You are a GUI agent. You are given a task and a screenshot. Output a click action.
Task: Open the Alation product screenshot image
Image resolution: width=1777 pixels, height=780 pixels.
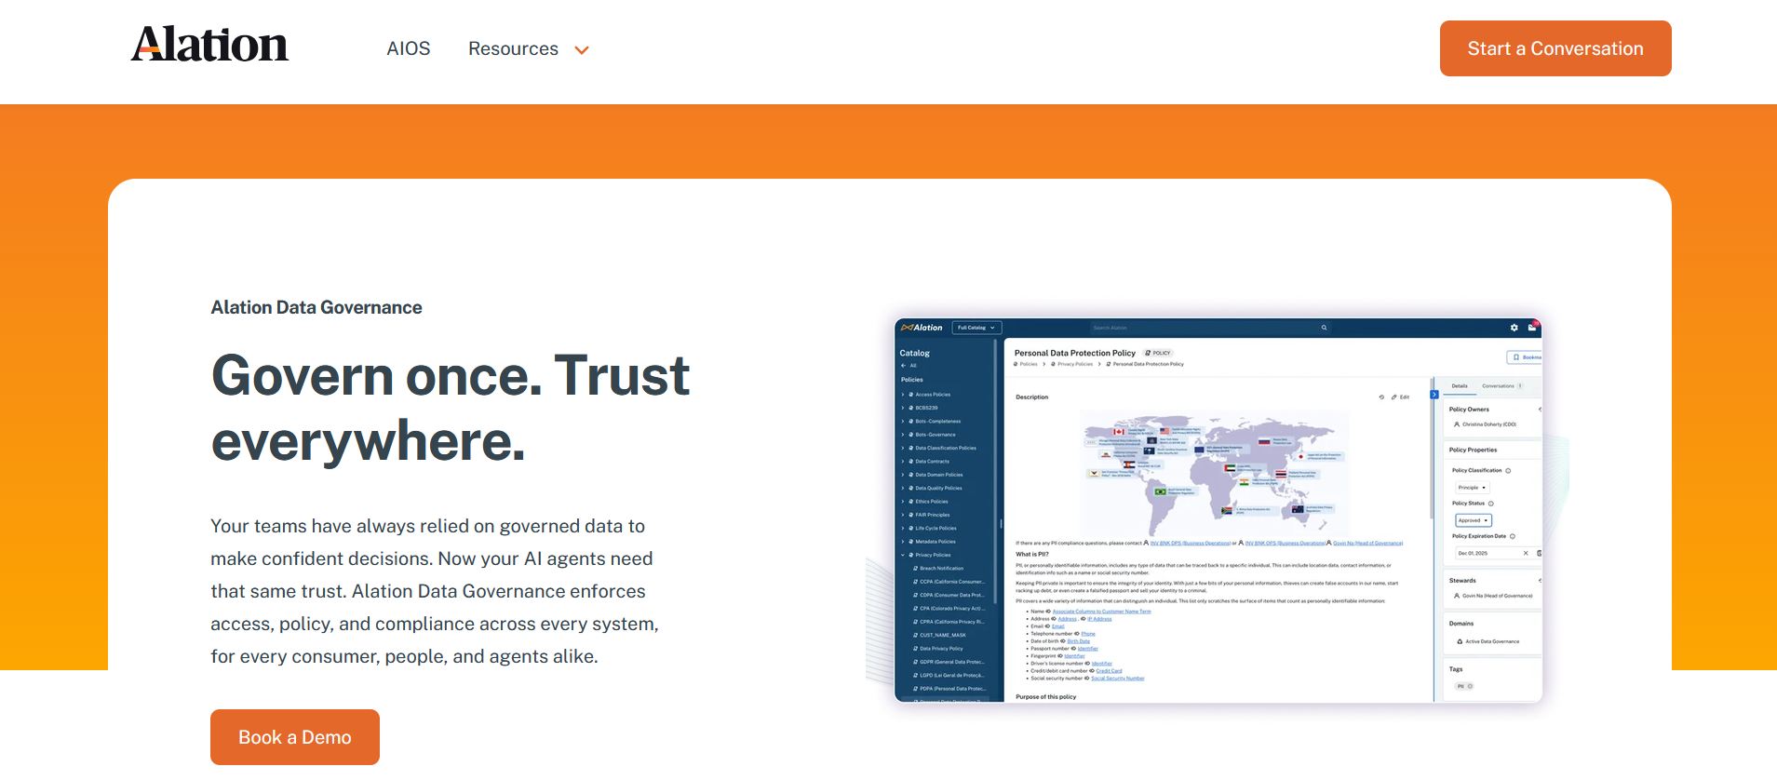[1218, 510]
